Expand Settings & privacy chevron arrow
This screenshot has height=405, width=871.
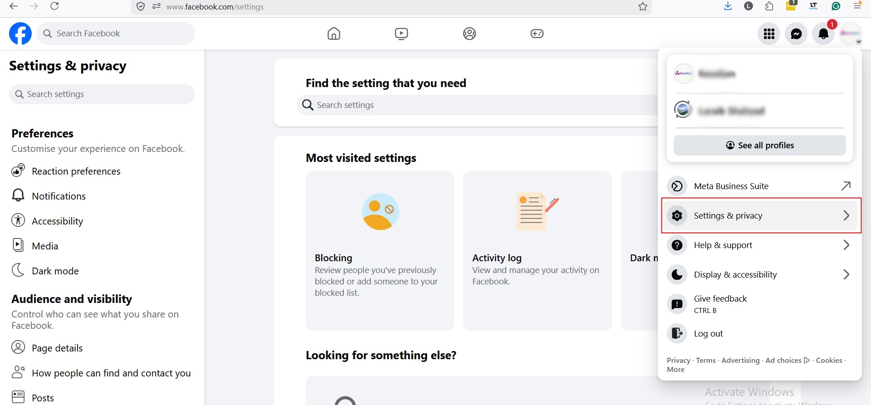[x=846, y=215]
